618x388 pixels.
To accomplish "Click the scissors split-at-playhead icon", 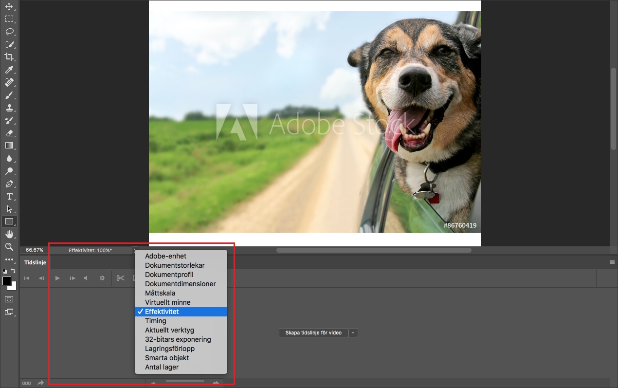I will 121,278.
